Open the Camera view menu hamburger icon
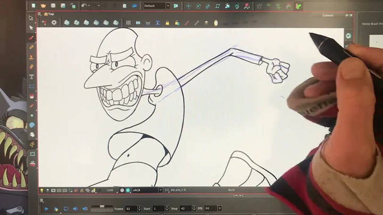Image resolution: width=383 pixels, height=215 pixels. point(39,14)
